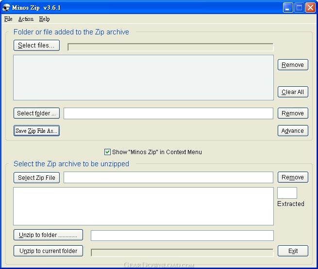
Task: Click the Minos Zip title bar icon
Action: [x=6, y=8]
